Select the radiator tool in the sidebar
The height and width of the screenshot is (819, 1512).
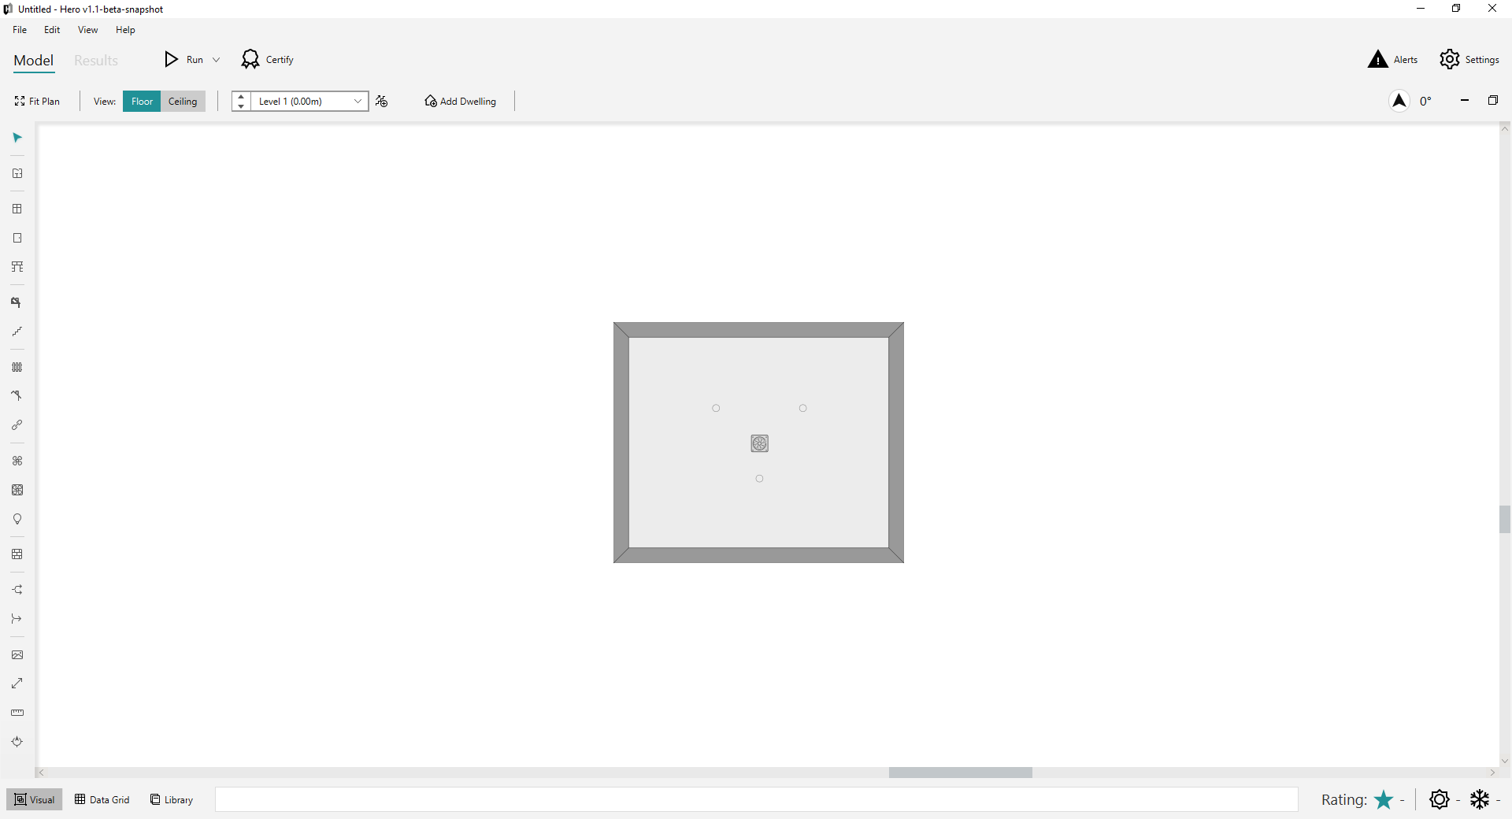point(17,367)
